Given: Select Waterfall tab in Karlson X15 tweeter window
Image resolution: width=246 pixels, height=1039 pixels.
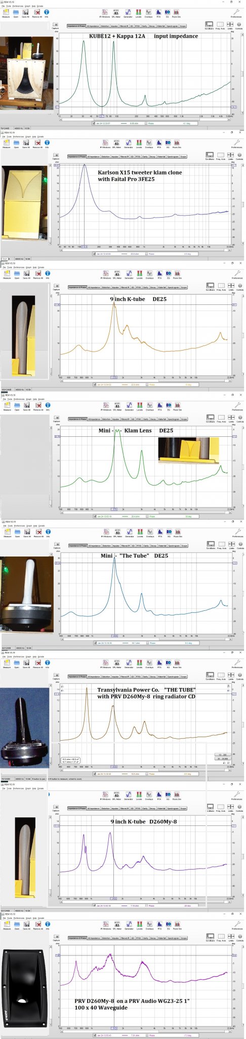Looking at the screenshot, I should point(160,157).
